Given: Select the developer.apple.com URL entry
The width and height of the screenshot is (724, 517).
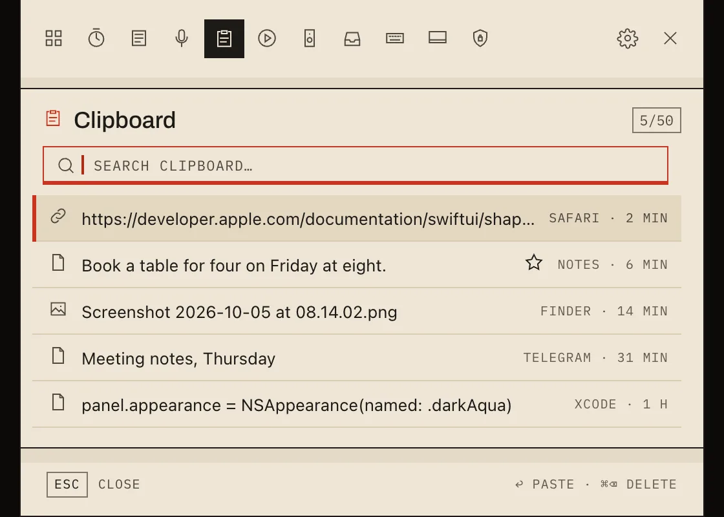Looking at the screenshot, I should pyautogui.click(x=356, y=218).
